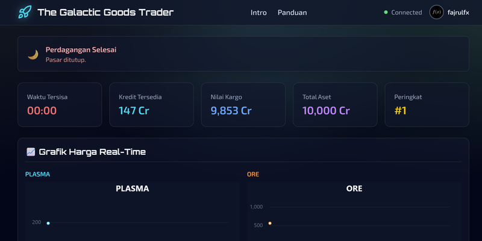Click the fajrulfx username
Screen dimensions: 482x241
(459, 13)
